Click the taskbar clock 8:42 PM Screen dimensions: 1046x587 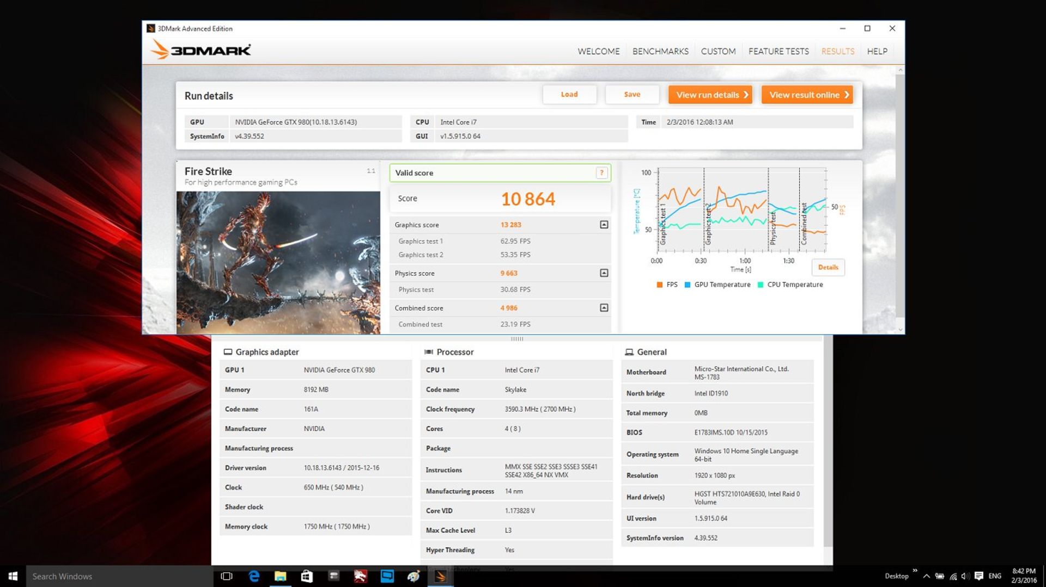(x=1024, y=576)
